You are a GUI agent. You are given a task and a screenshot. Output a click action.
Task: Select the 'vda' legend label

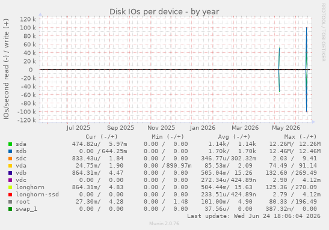point(21,166)
